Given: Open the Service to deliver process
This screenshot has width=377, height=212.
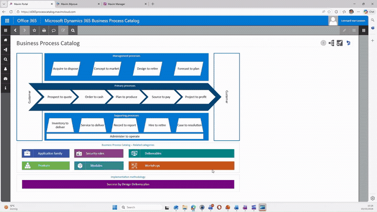Looking at the screenshot, I should pyautogui.click(x=92, y=125).
